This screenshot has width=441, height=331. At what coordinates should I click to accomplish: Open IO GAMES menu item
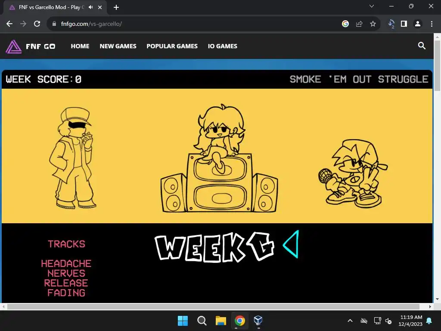click(x=223, y=46)
